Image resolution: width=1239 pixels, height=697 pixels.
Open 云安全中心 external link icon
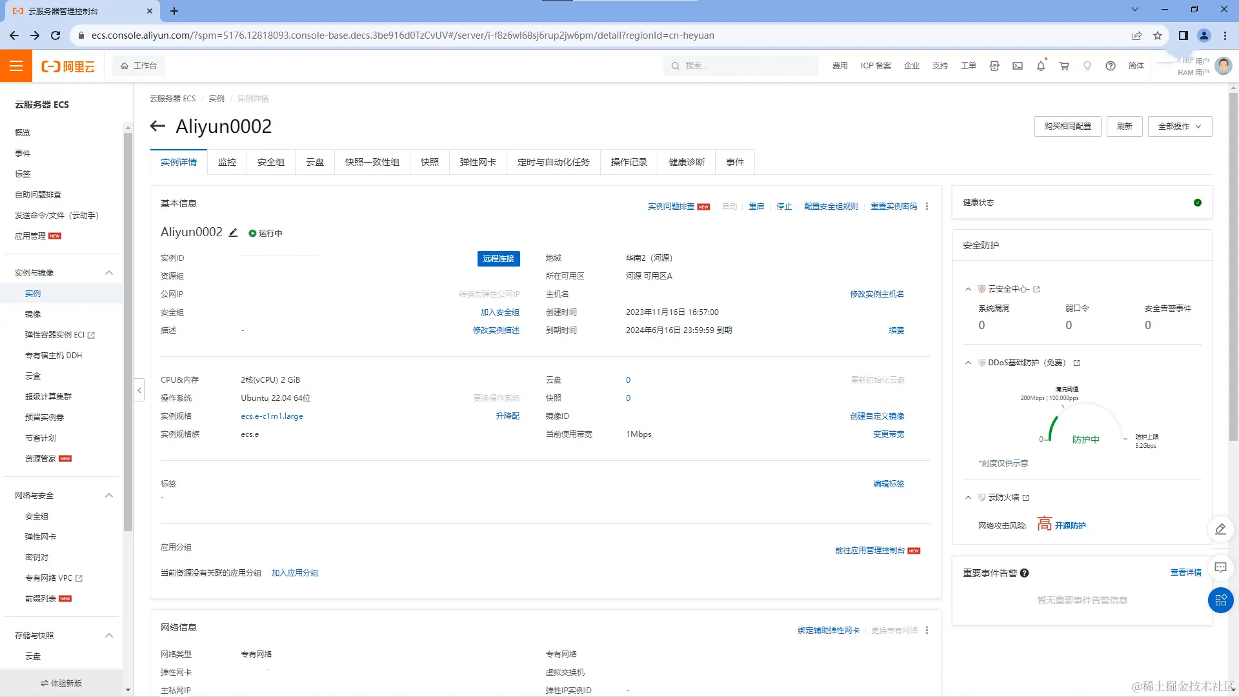pos(1036,289)
